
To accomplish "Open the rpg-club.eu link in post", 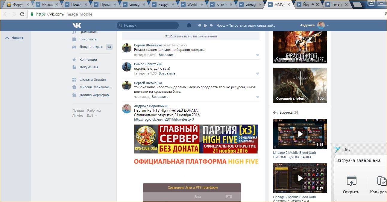I will tap(164, 119).
